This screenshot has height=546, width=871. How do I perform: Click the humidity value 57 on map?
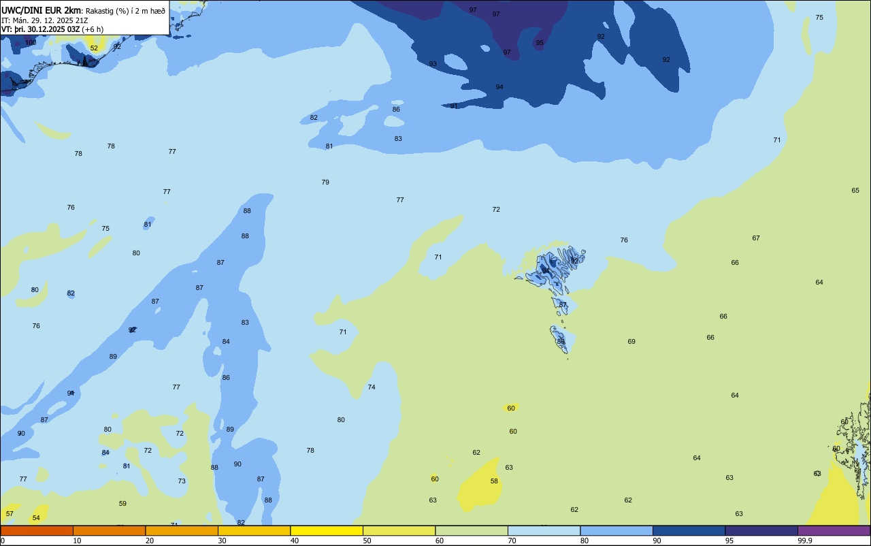(10, 513)
